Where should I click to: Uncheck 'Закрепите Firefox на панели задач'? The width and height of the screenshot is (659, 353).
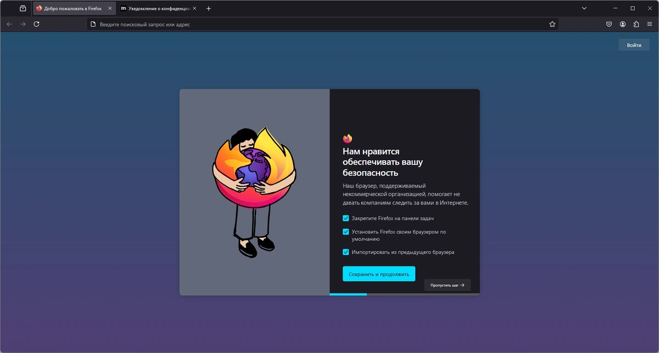(346, 218)
